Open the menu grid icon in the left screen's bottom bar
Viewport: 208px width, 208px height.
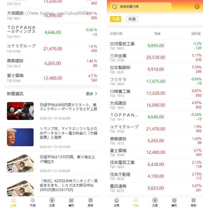(90, 200)
